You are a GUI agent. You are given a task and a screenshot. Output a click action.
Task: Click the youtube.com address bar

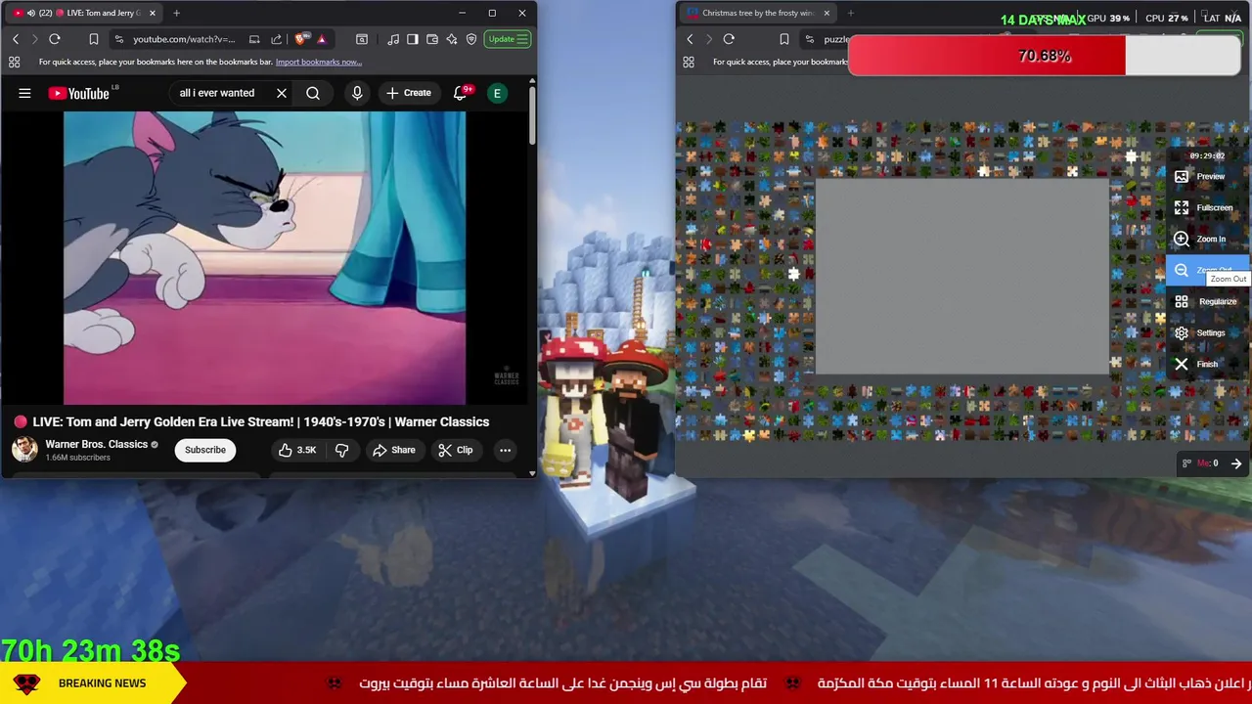tap(184, 39)
